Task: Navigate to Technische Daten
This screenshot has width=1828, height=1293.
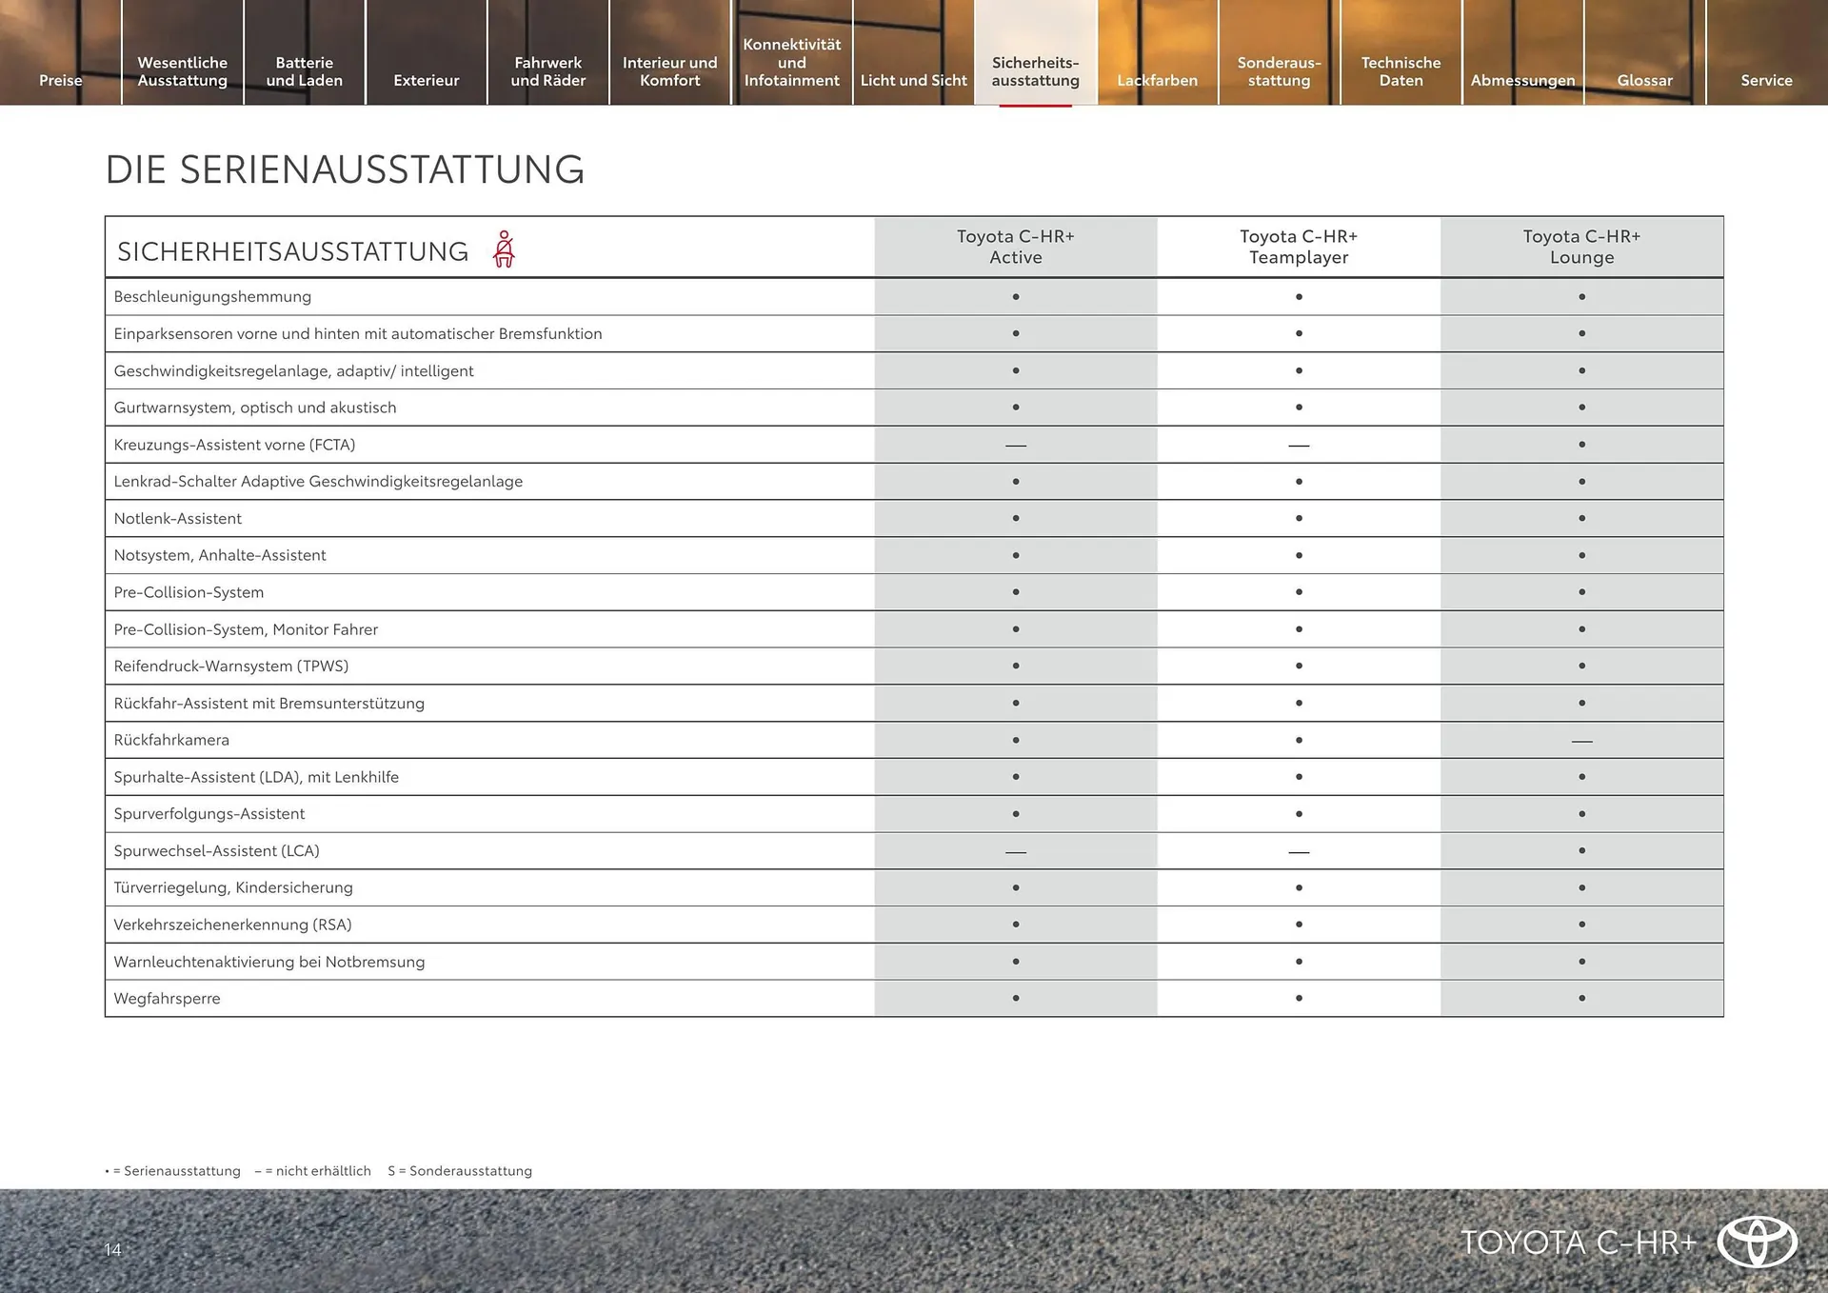Action: pyautogui.click(x=1400, y=71)
